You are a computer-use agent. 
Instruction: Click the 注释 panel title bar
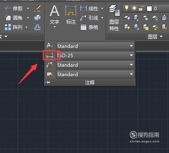90,82
